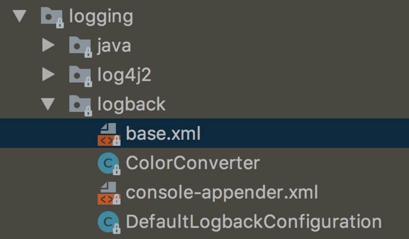This screenshot has width=409, height=239.
Task: Click the DefaultLogbackConfiguration class icon
Action: 108,222
